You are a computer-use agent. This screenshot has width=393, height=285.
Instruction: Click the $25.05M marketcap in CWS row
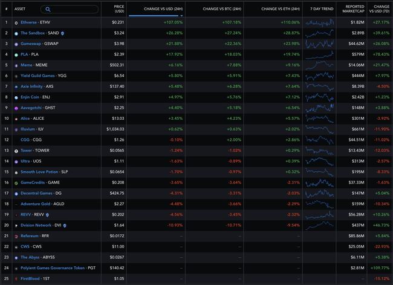356,247
